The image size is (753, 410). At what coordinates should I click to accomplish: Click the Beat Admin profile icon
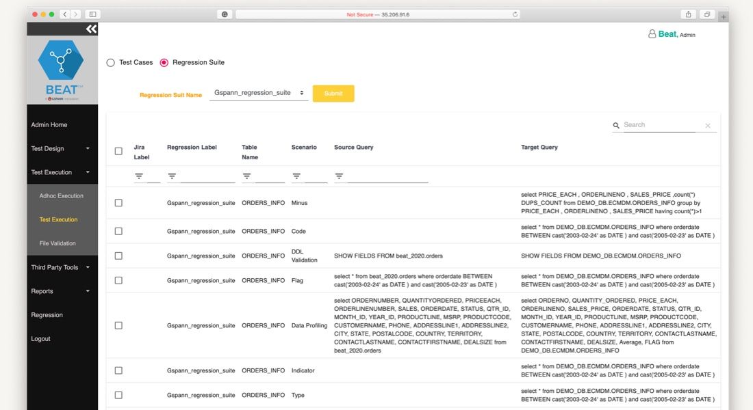652,33
